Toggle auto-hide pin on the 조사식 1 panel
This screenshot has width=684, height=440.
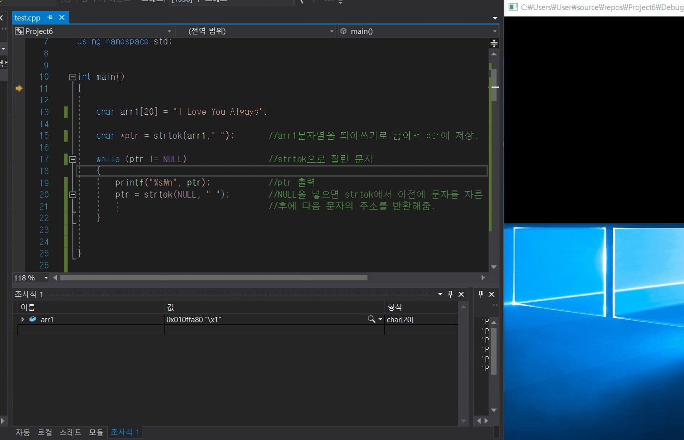(450, 294)
